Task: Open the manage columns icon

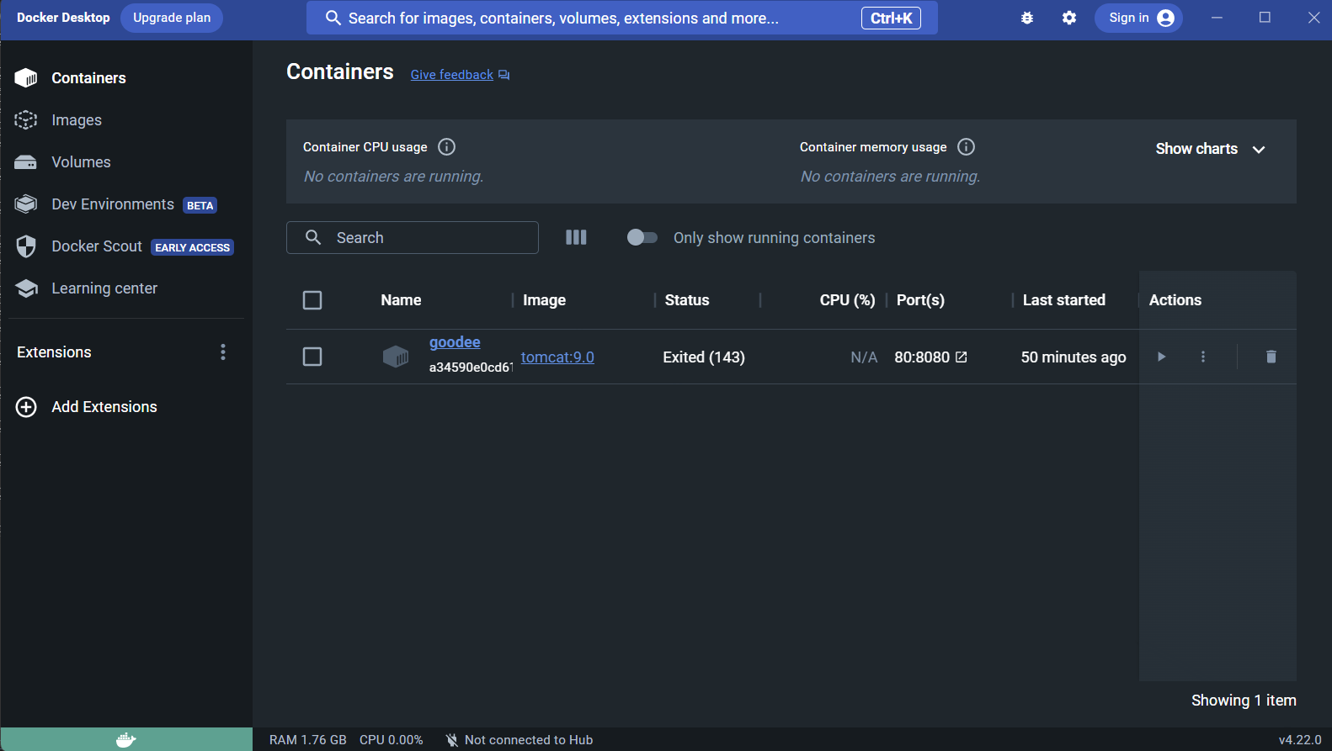Action: 576,237
